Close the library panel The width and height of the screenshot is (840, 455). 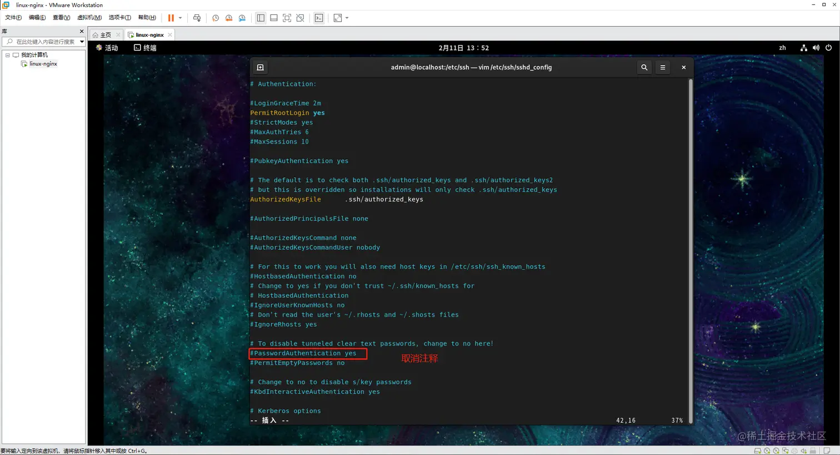(x=82, y=32)
